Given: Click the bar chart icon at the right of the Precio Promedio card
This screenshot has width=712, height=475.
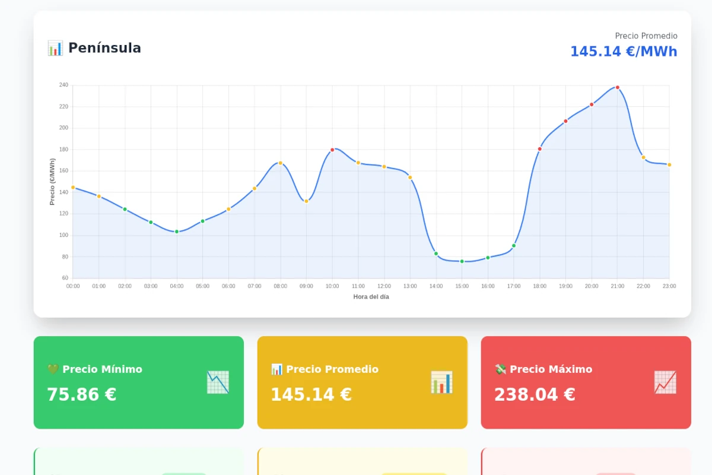Looking at the screenshot, I should [441, 382].
